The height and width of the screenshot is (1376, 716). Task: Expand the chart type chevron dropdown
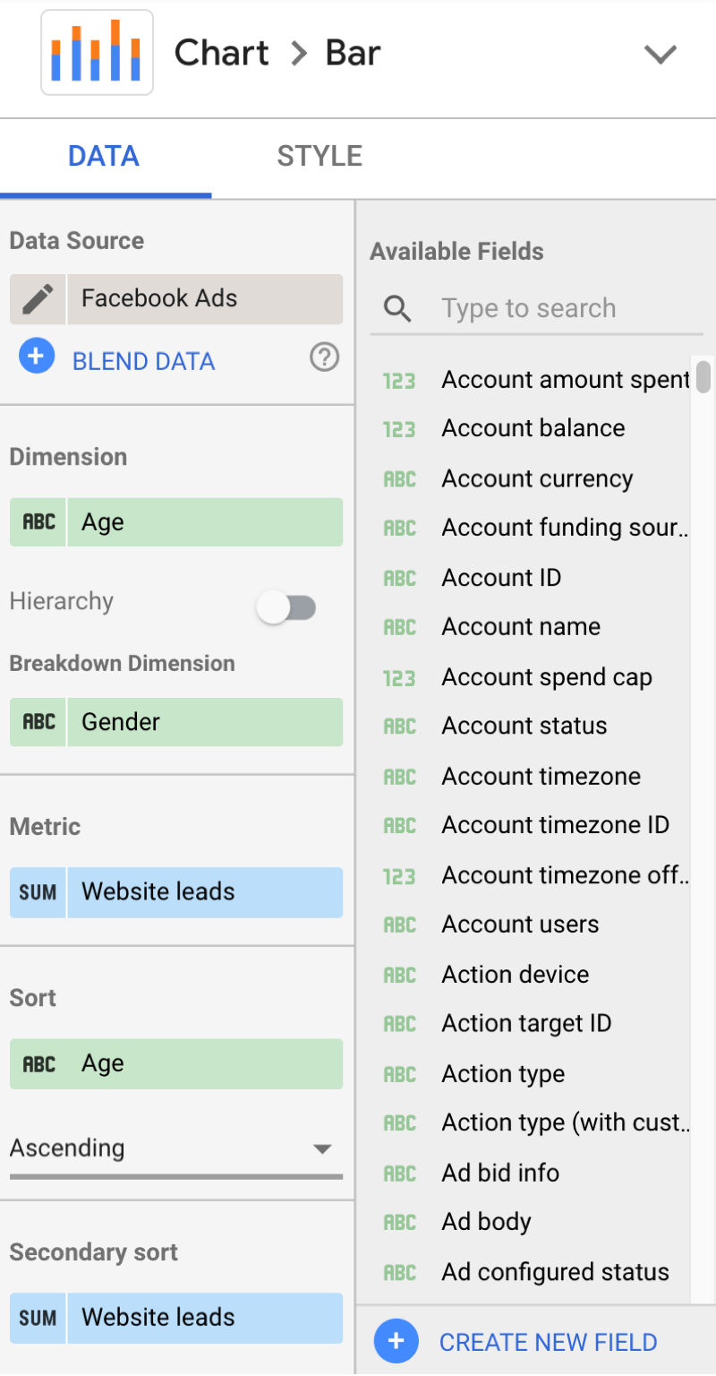click(x=661, y=55)
